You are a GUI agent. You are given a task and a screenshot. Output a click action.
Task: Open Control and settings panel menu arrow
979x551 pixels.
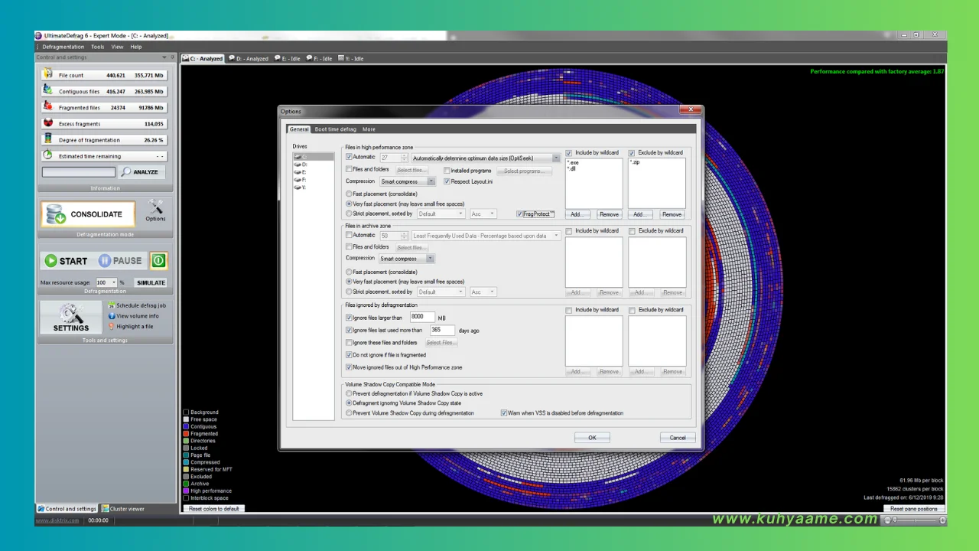coord(164,57)
